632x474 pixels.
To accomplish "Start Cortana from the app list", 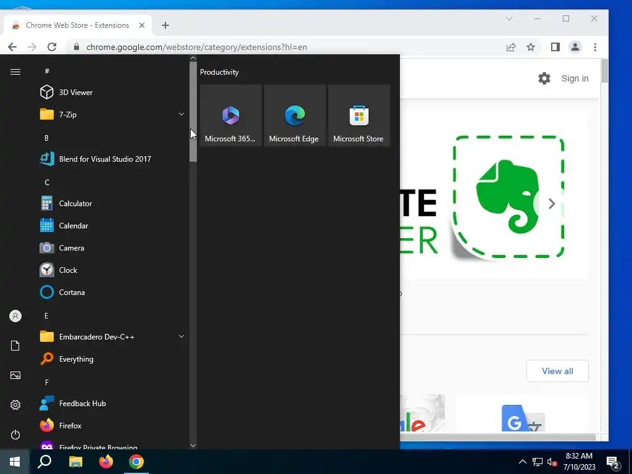I will pos(111,292).
